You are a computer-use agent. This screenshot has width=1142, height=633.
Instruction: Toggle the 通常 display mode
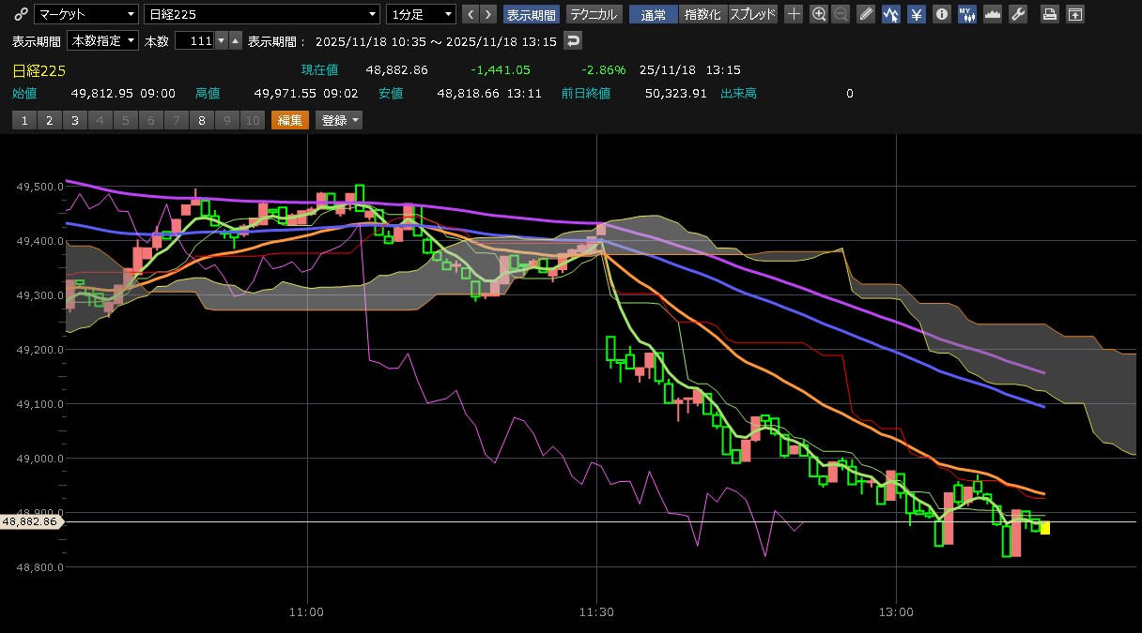[x=653, y=14]
